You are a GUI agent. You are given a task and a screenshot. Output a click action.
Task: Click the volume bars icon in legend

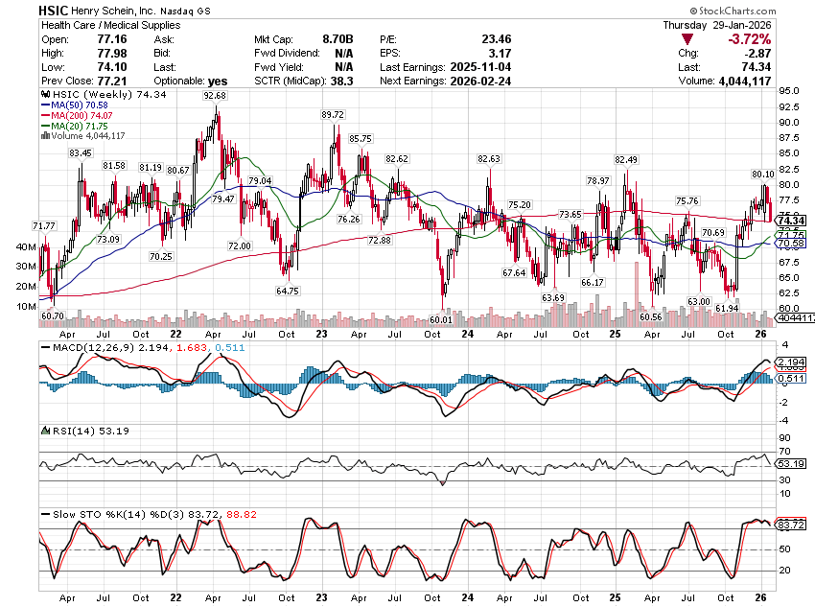tap(43, 135)
